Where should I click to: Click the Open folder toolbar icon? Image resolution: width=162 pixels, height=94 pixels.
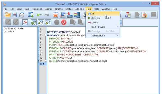click(8, 15)
